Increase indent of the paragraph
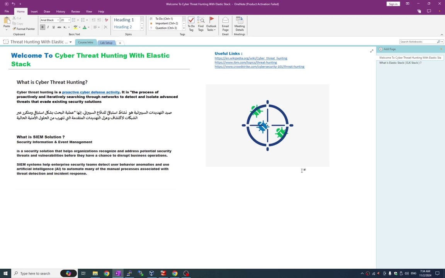Image resolution: width=445 pixels, height=278 pixels. point(99,20)
